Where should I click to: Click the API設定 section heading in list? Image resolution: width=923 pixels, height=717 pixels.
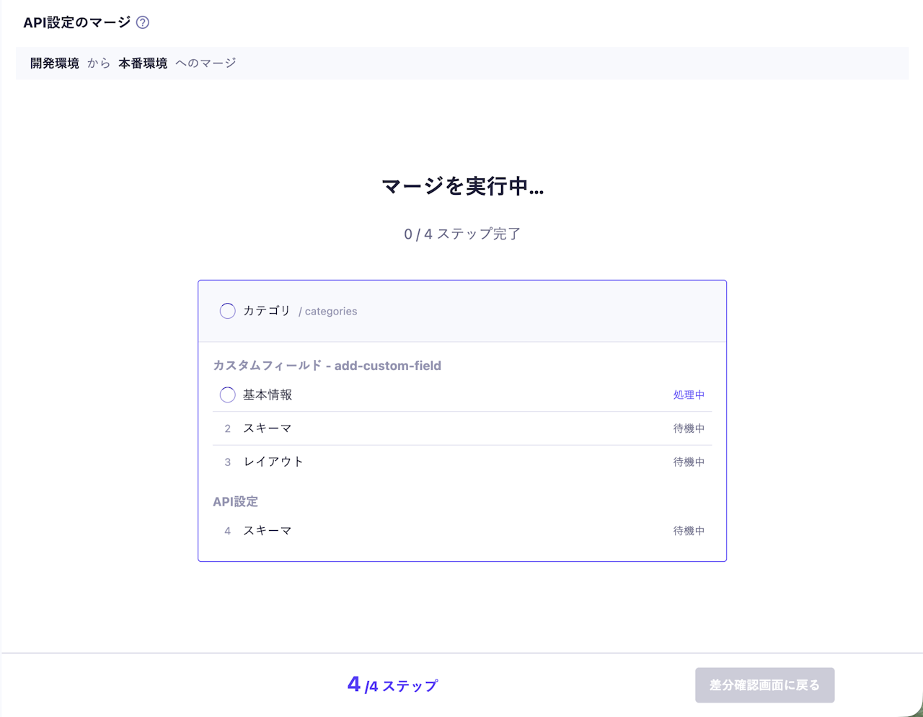tap(235, 501)
